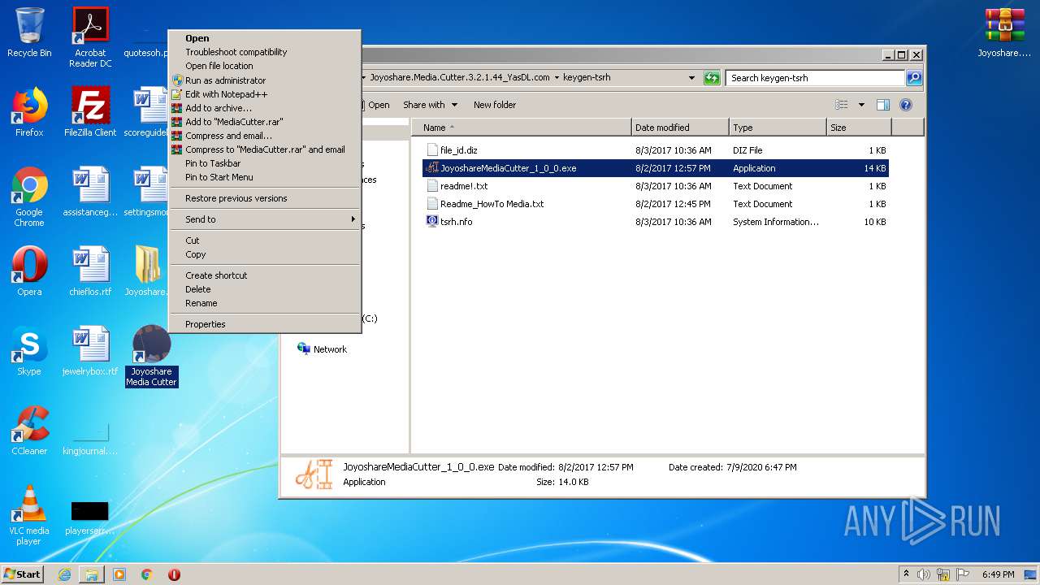Toggle the preview pane button in Explorer
This screenshot has width=1040, height=585.
(x=883, y=105)
